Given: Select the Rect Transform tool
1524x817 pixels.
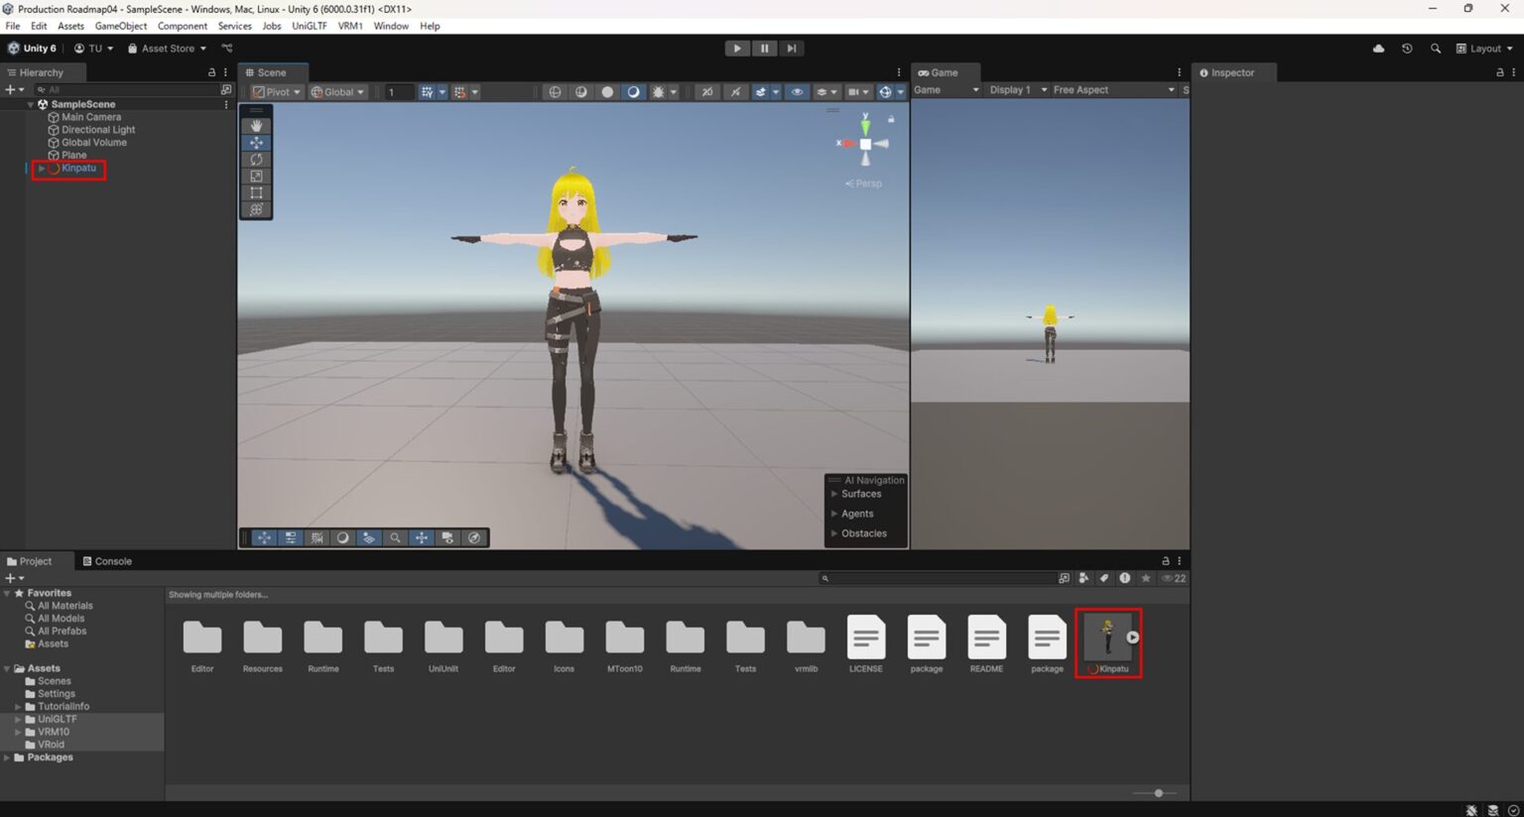Looking at the screenshot, I should coord(256,193).
